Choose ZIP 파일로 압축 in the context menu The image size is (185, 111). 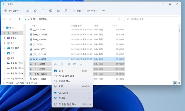click(72, 76)
